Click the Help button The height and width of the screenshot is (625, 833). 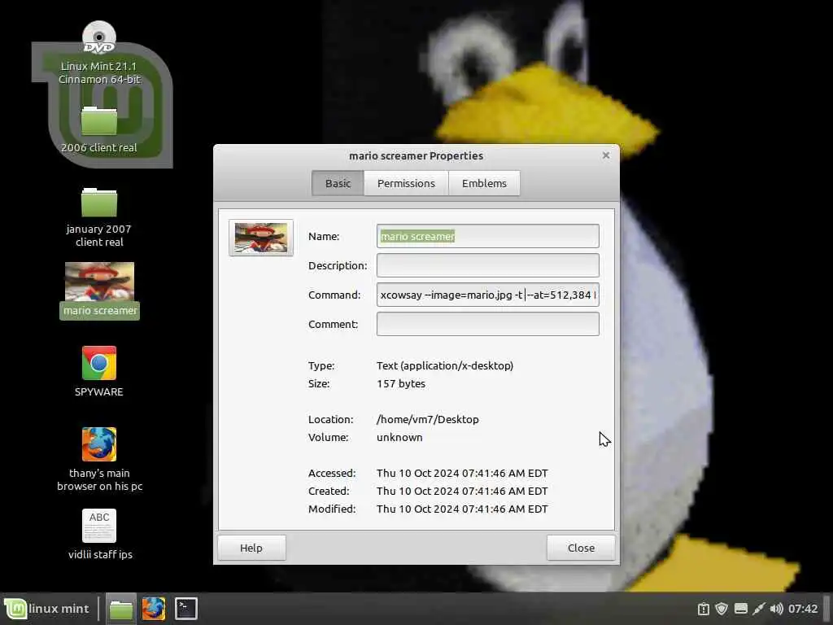pyautogui.click(x=251, y=548)
